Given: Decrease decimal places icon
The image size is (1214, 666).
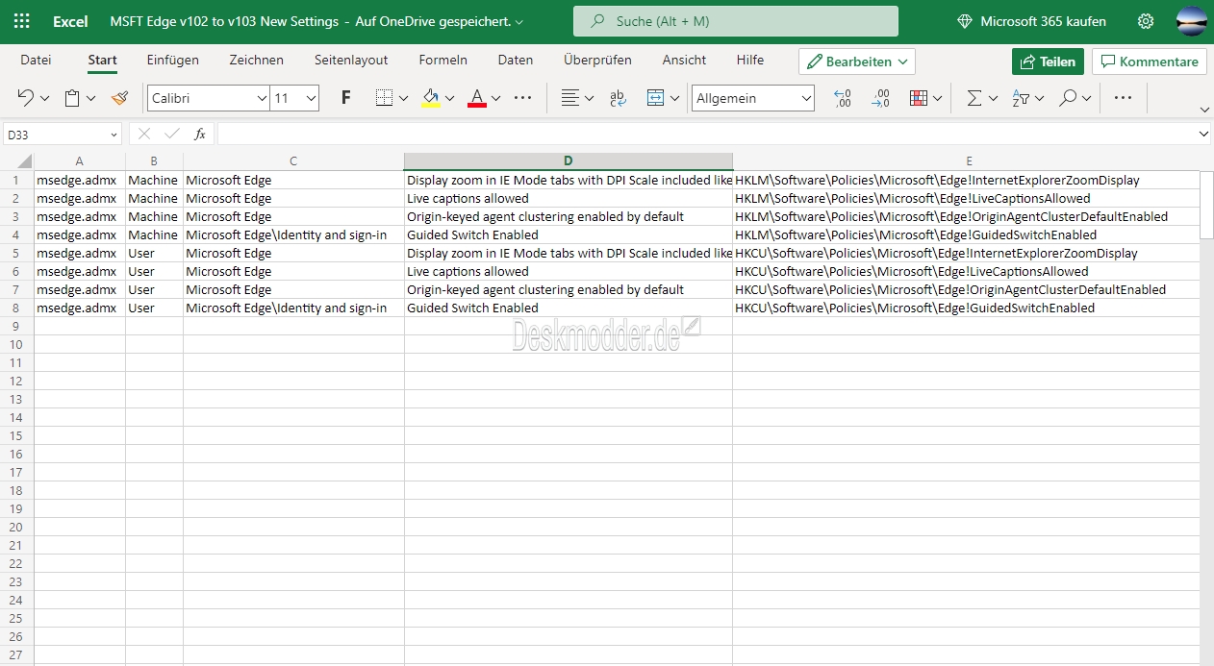Looking at the screenshot, I should click(843, 98).
